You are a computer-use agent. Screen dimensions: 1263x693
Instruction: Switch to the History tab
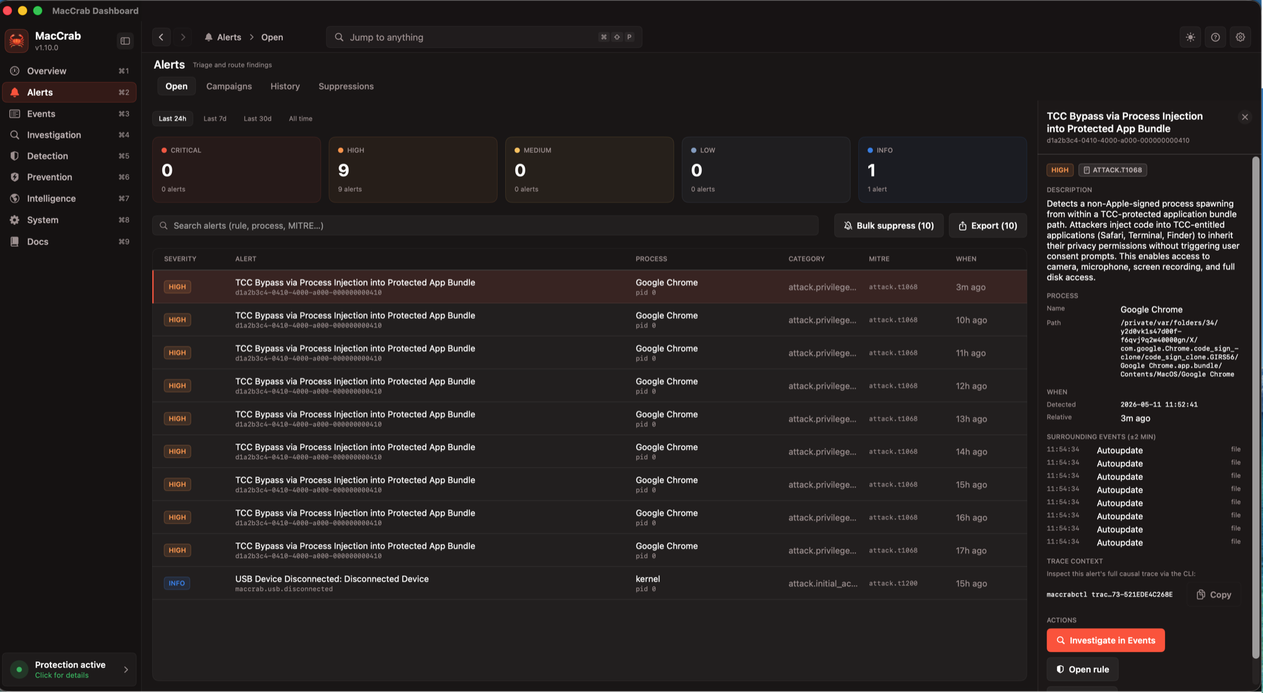pyautogui.click(x=285, y=87)
